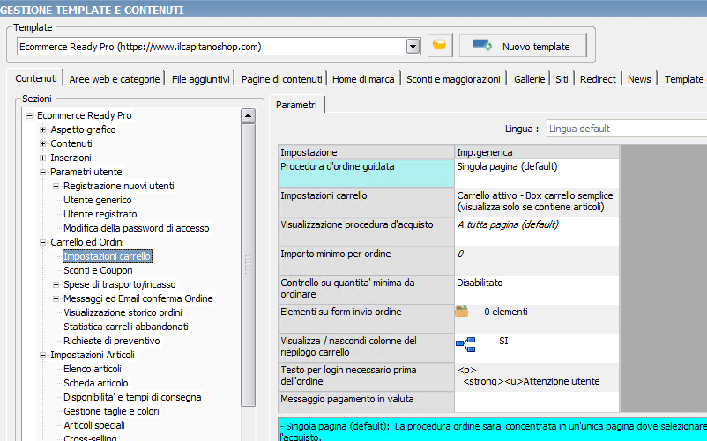Expand Registrazione nuovi utenti node
The image size is (707, 441).
pyautogui.click(x=56, y=186)
